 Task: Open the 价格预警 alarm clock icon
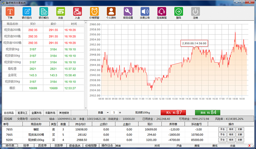tap(94, 12)
